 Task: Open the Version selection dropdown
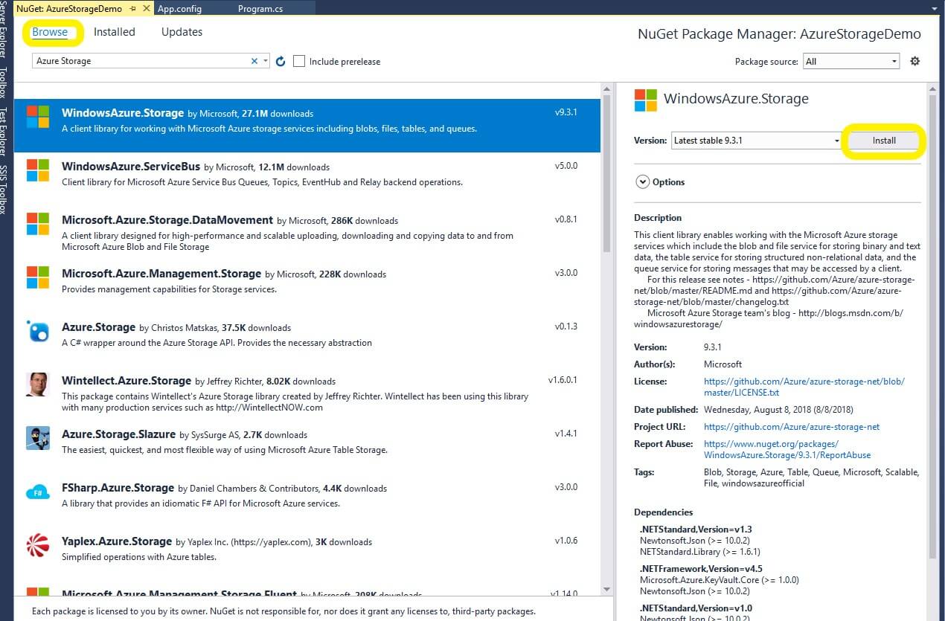tap(755, 140)
